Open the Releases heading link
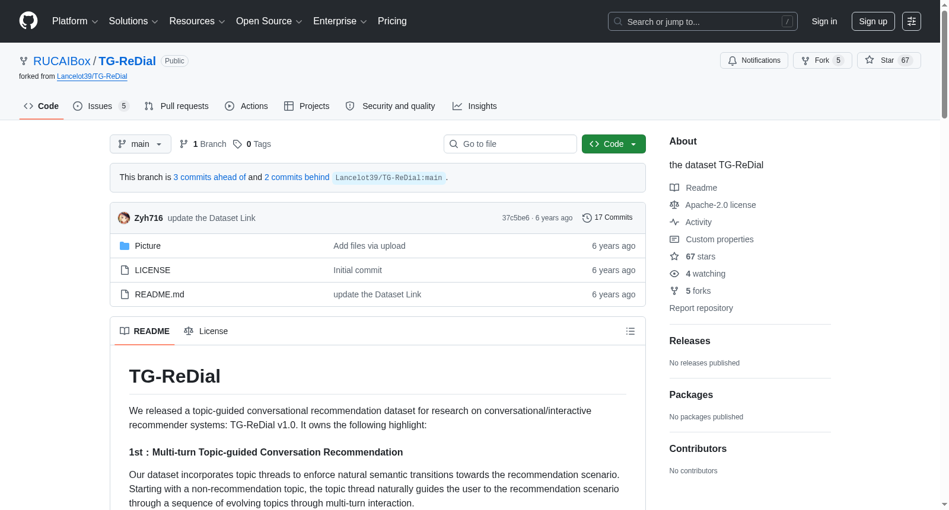The image size is (949, 510). tap(690, 341)
